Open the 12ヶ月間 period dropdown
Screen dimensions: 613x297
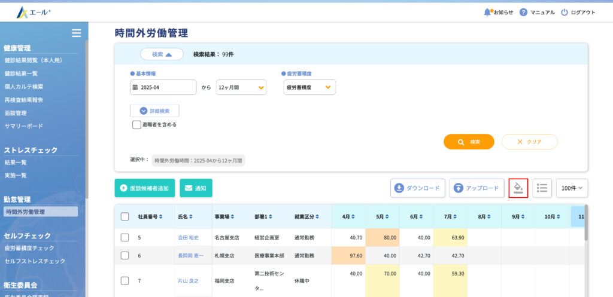pos(241,87)
